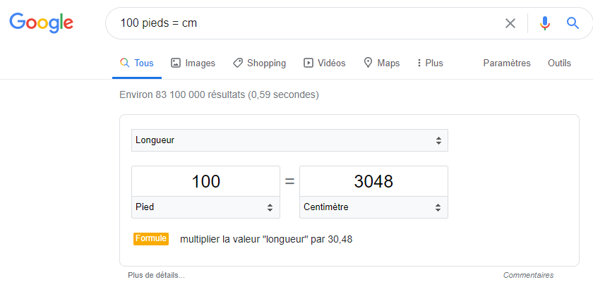Open the Plus three-dot menu
This screenshot has height=294, width=593.
pyautogui.click(x=430, y=63)
